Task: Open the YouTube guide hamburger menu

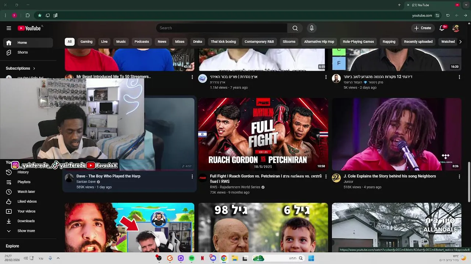Action: click(x=9, y=28)
